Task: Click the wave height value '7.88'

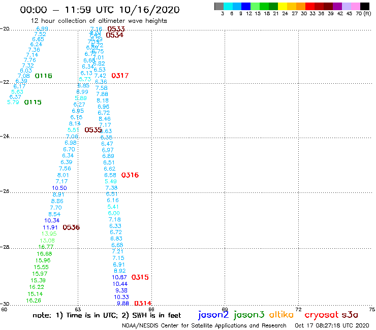Action: tap(102, 94)
